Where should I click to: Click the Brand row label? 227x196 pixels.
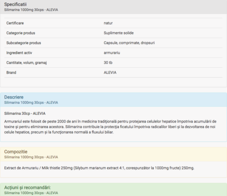click(x=11, y=73)
